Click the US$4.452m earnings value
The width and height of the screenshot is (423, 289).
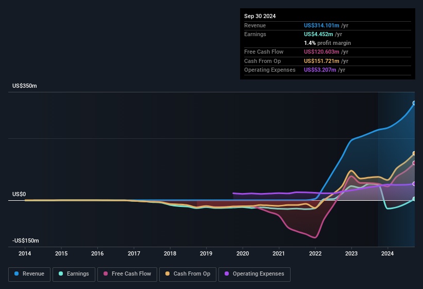[x=318, y=34]
